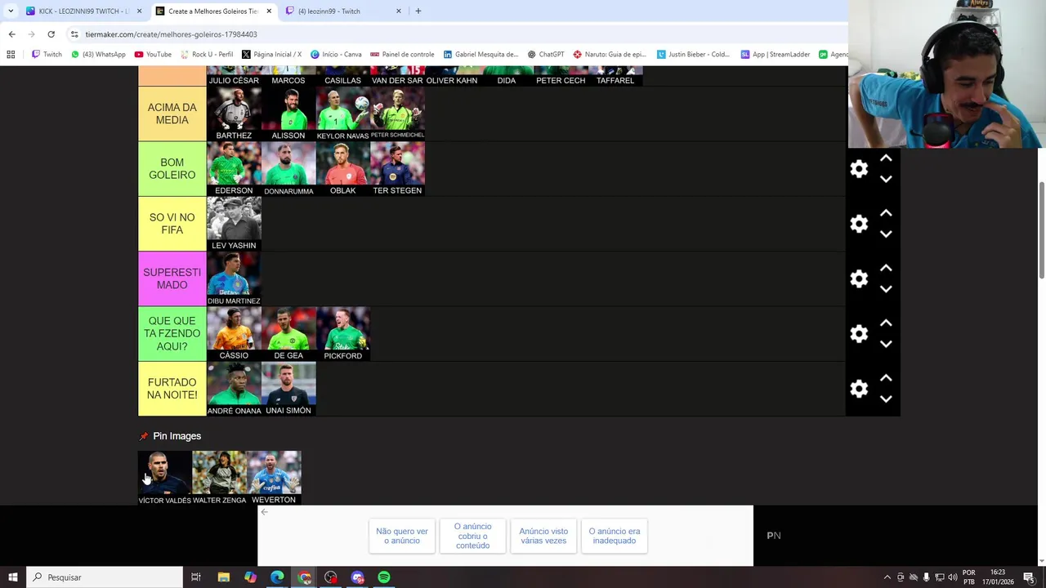Click the Pesquisar taskbar search box
Viewport: 1046px width, 588px height.
[x=105, y=577]
